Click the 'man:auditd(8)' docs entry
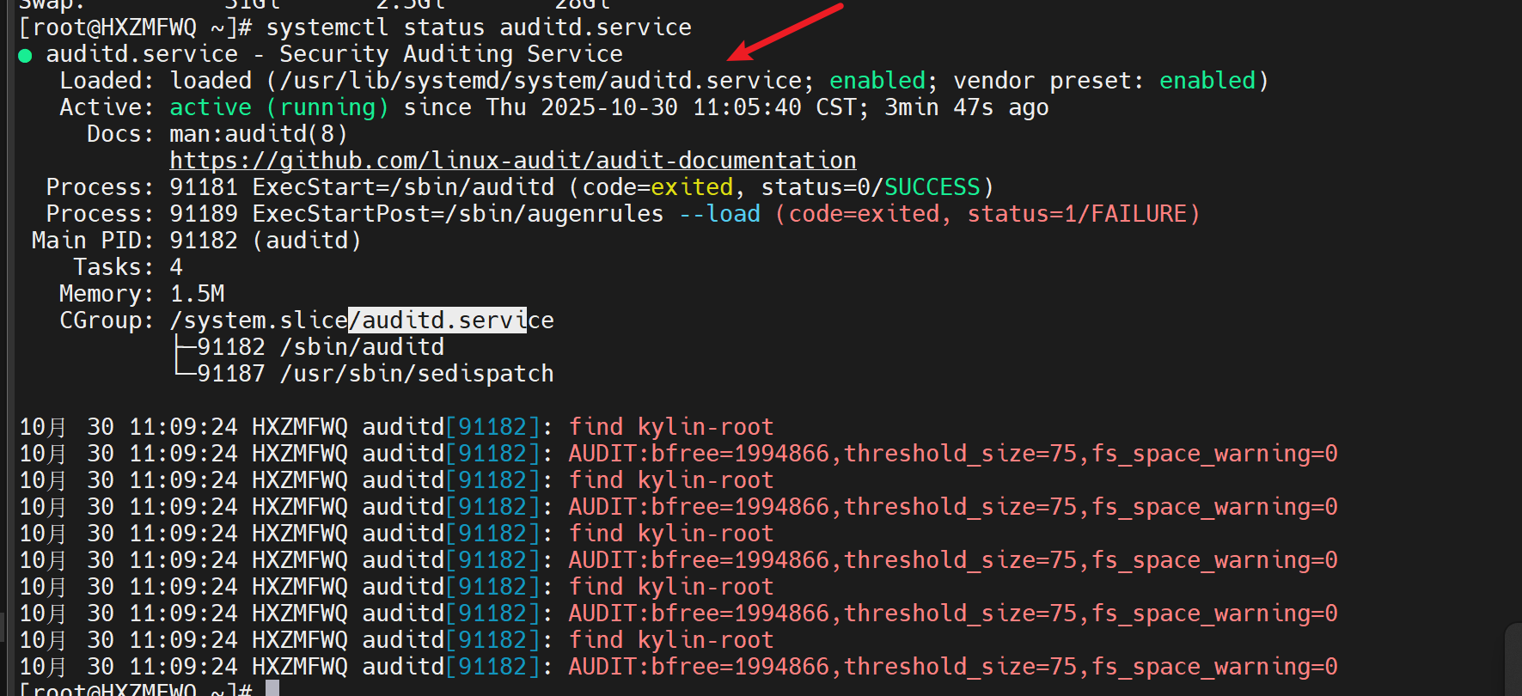 point(259,134)
